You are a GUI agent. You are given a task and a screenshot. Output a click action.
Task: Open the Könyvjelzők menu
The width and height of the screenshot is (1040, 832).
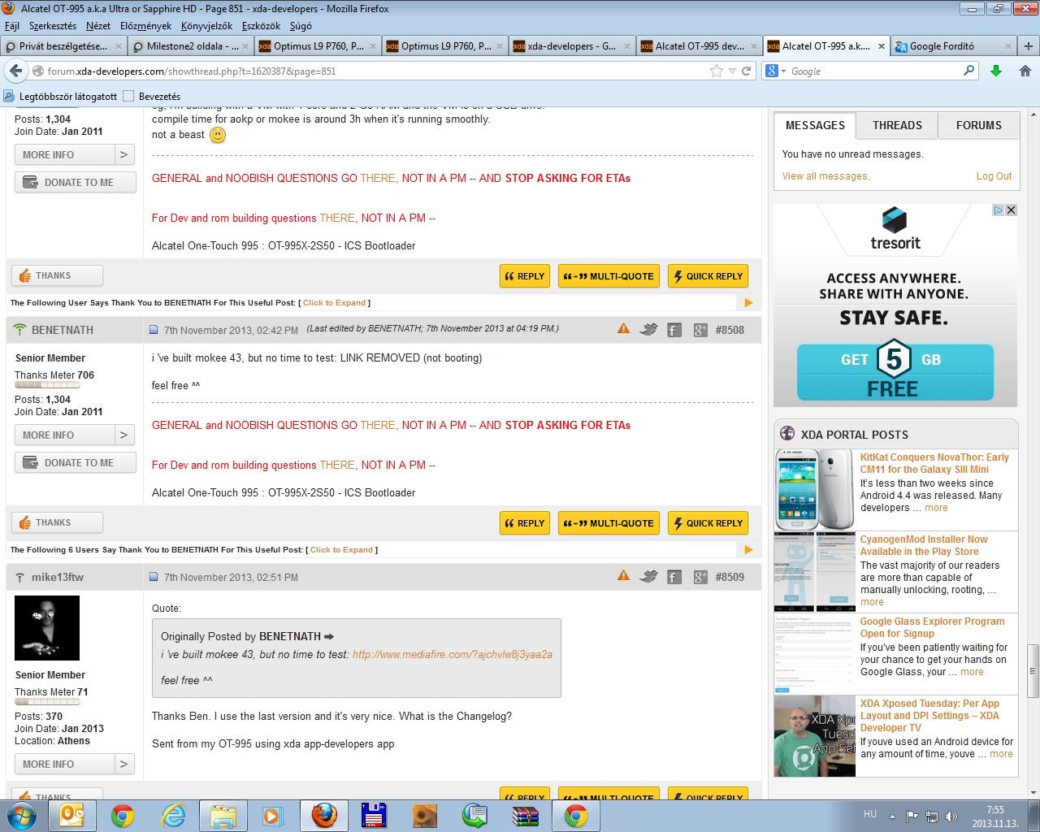tap(206, 26)
